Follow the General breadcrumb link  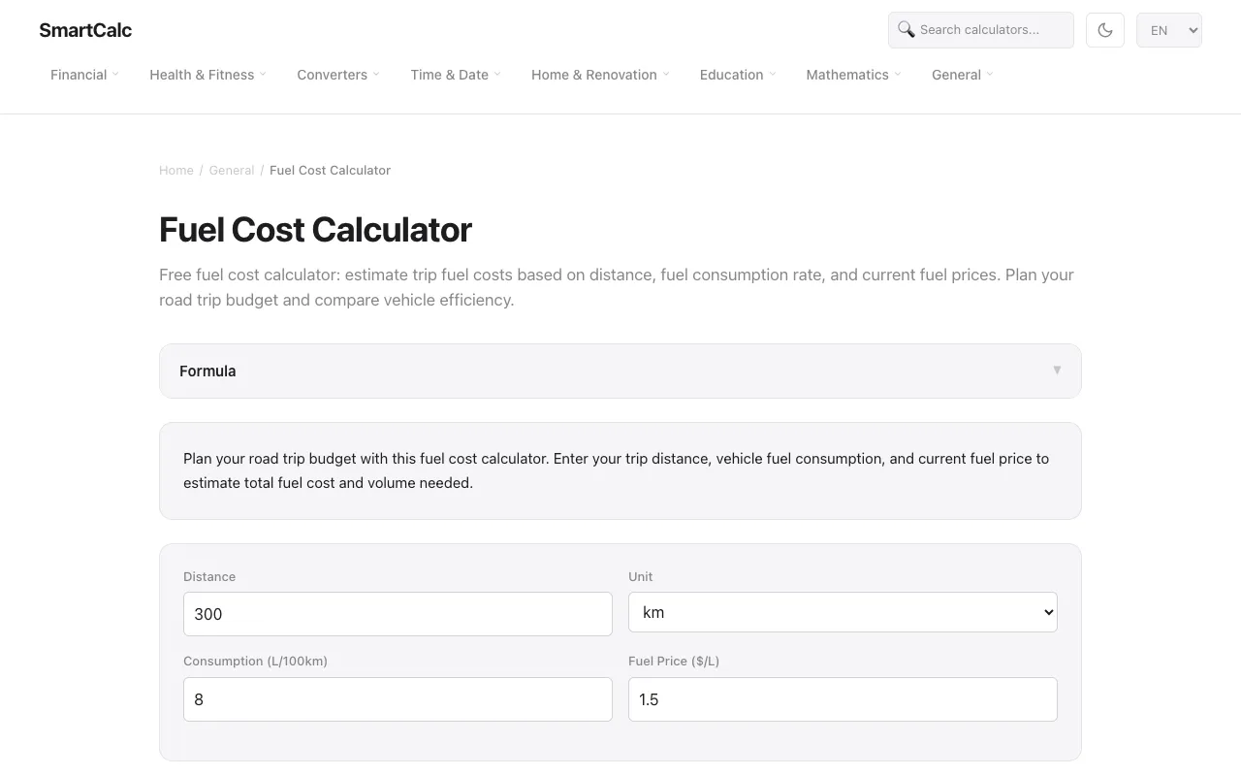click(x=232, y=170)
